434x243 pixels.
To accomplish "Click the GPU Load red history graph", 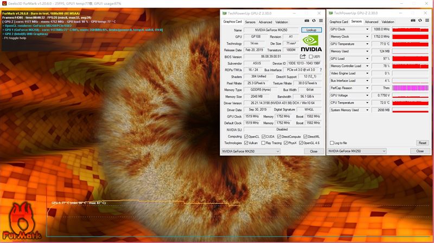I will coord(410,58).
